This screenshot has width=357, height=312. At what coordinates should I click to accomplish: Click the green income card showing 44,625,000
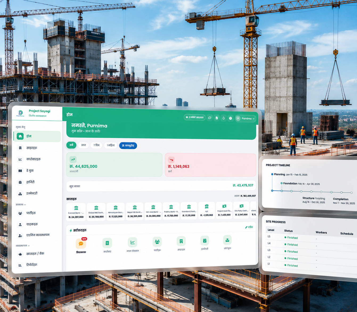[114, 165]
